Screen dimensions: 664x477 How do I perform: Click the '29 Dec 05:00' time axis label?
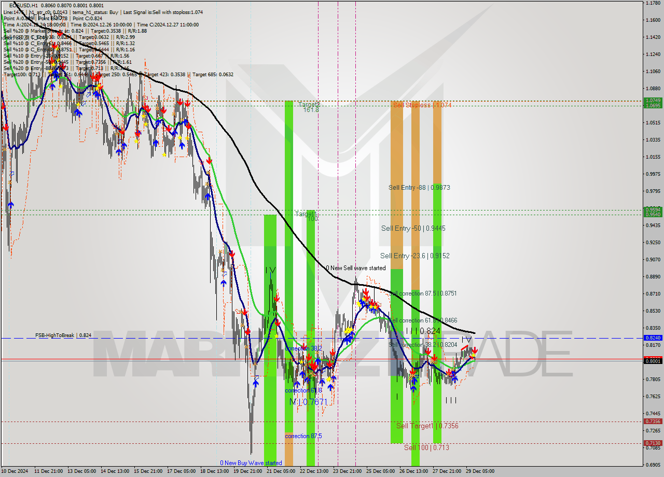pos(480,471)
